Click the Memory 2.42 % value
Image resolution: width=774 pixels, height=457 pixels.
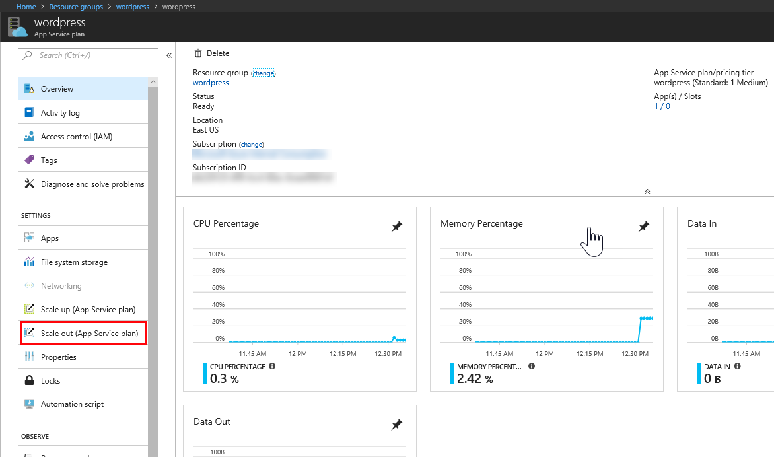475,379
